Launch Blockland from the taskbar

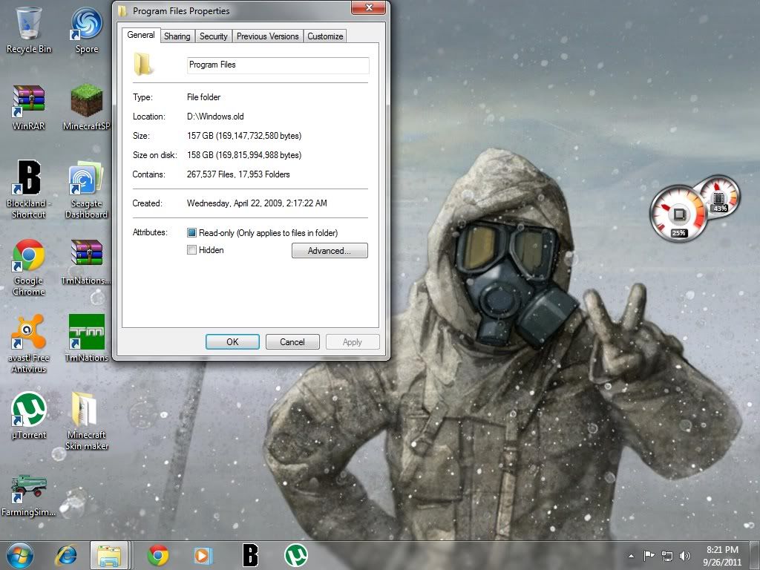[x=250, y=555]
